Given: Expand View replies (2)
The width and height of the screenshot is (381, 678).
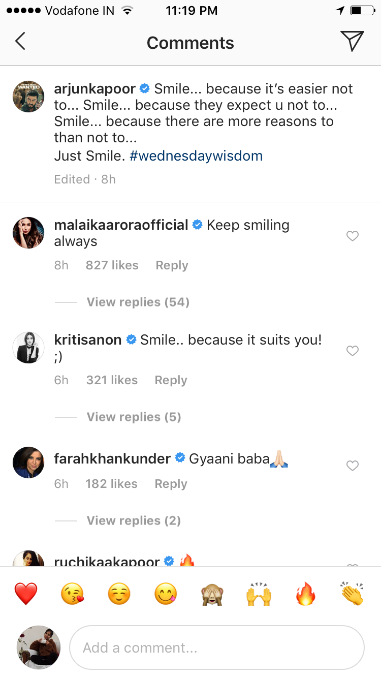Looking at the screenshot, I should point(134,521).
